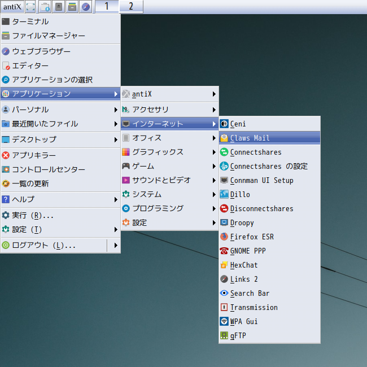Image resolution: width=367 pixels, height=367 pixels.
Task: Expand the ヘルプ submenu
Action: pyautogui.click(x=60, y=199)
